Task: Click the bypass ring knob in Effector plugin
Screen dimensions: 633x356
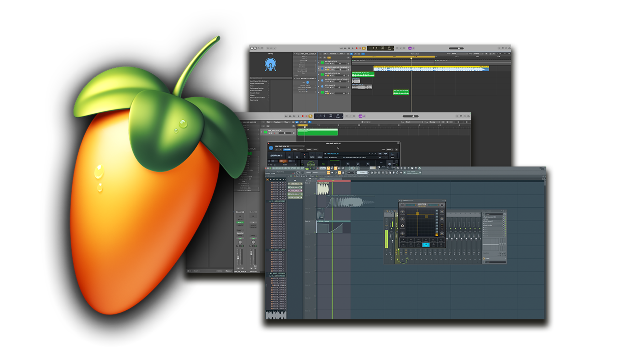Action: 402,226
